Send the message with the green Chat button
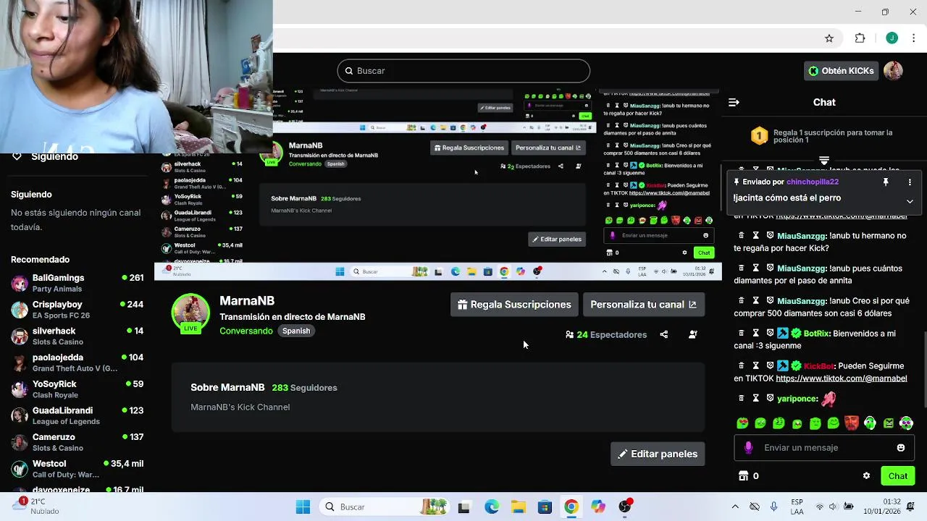Screen dimensions: 927x521 [x=898, y=476]
